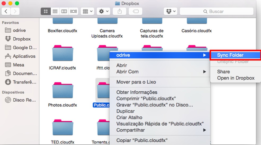Image resolution: width=261 pixels, height=145 pixels.
Task: Switch to list view mode
Action: tap(55, 11)
